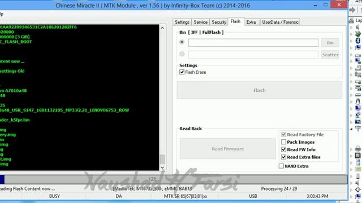Click the mouse device icon in Device Manager
Screen dimensions: 362x203
[358, 101]
